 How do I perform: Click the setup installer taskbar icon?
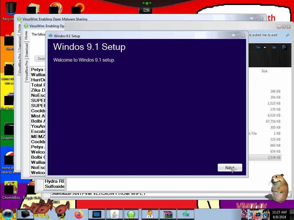[185, 214]
